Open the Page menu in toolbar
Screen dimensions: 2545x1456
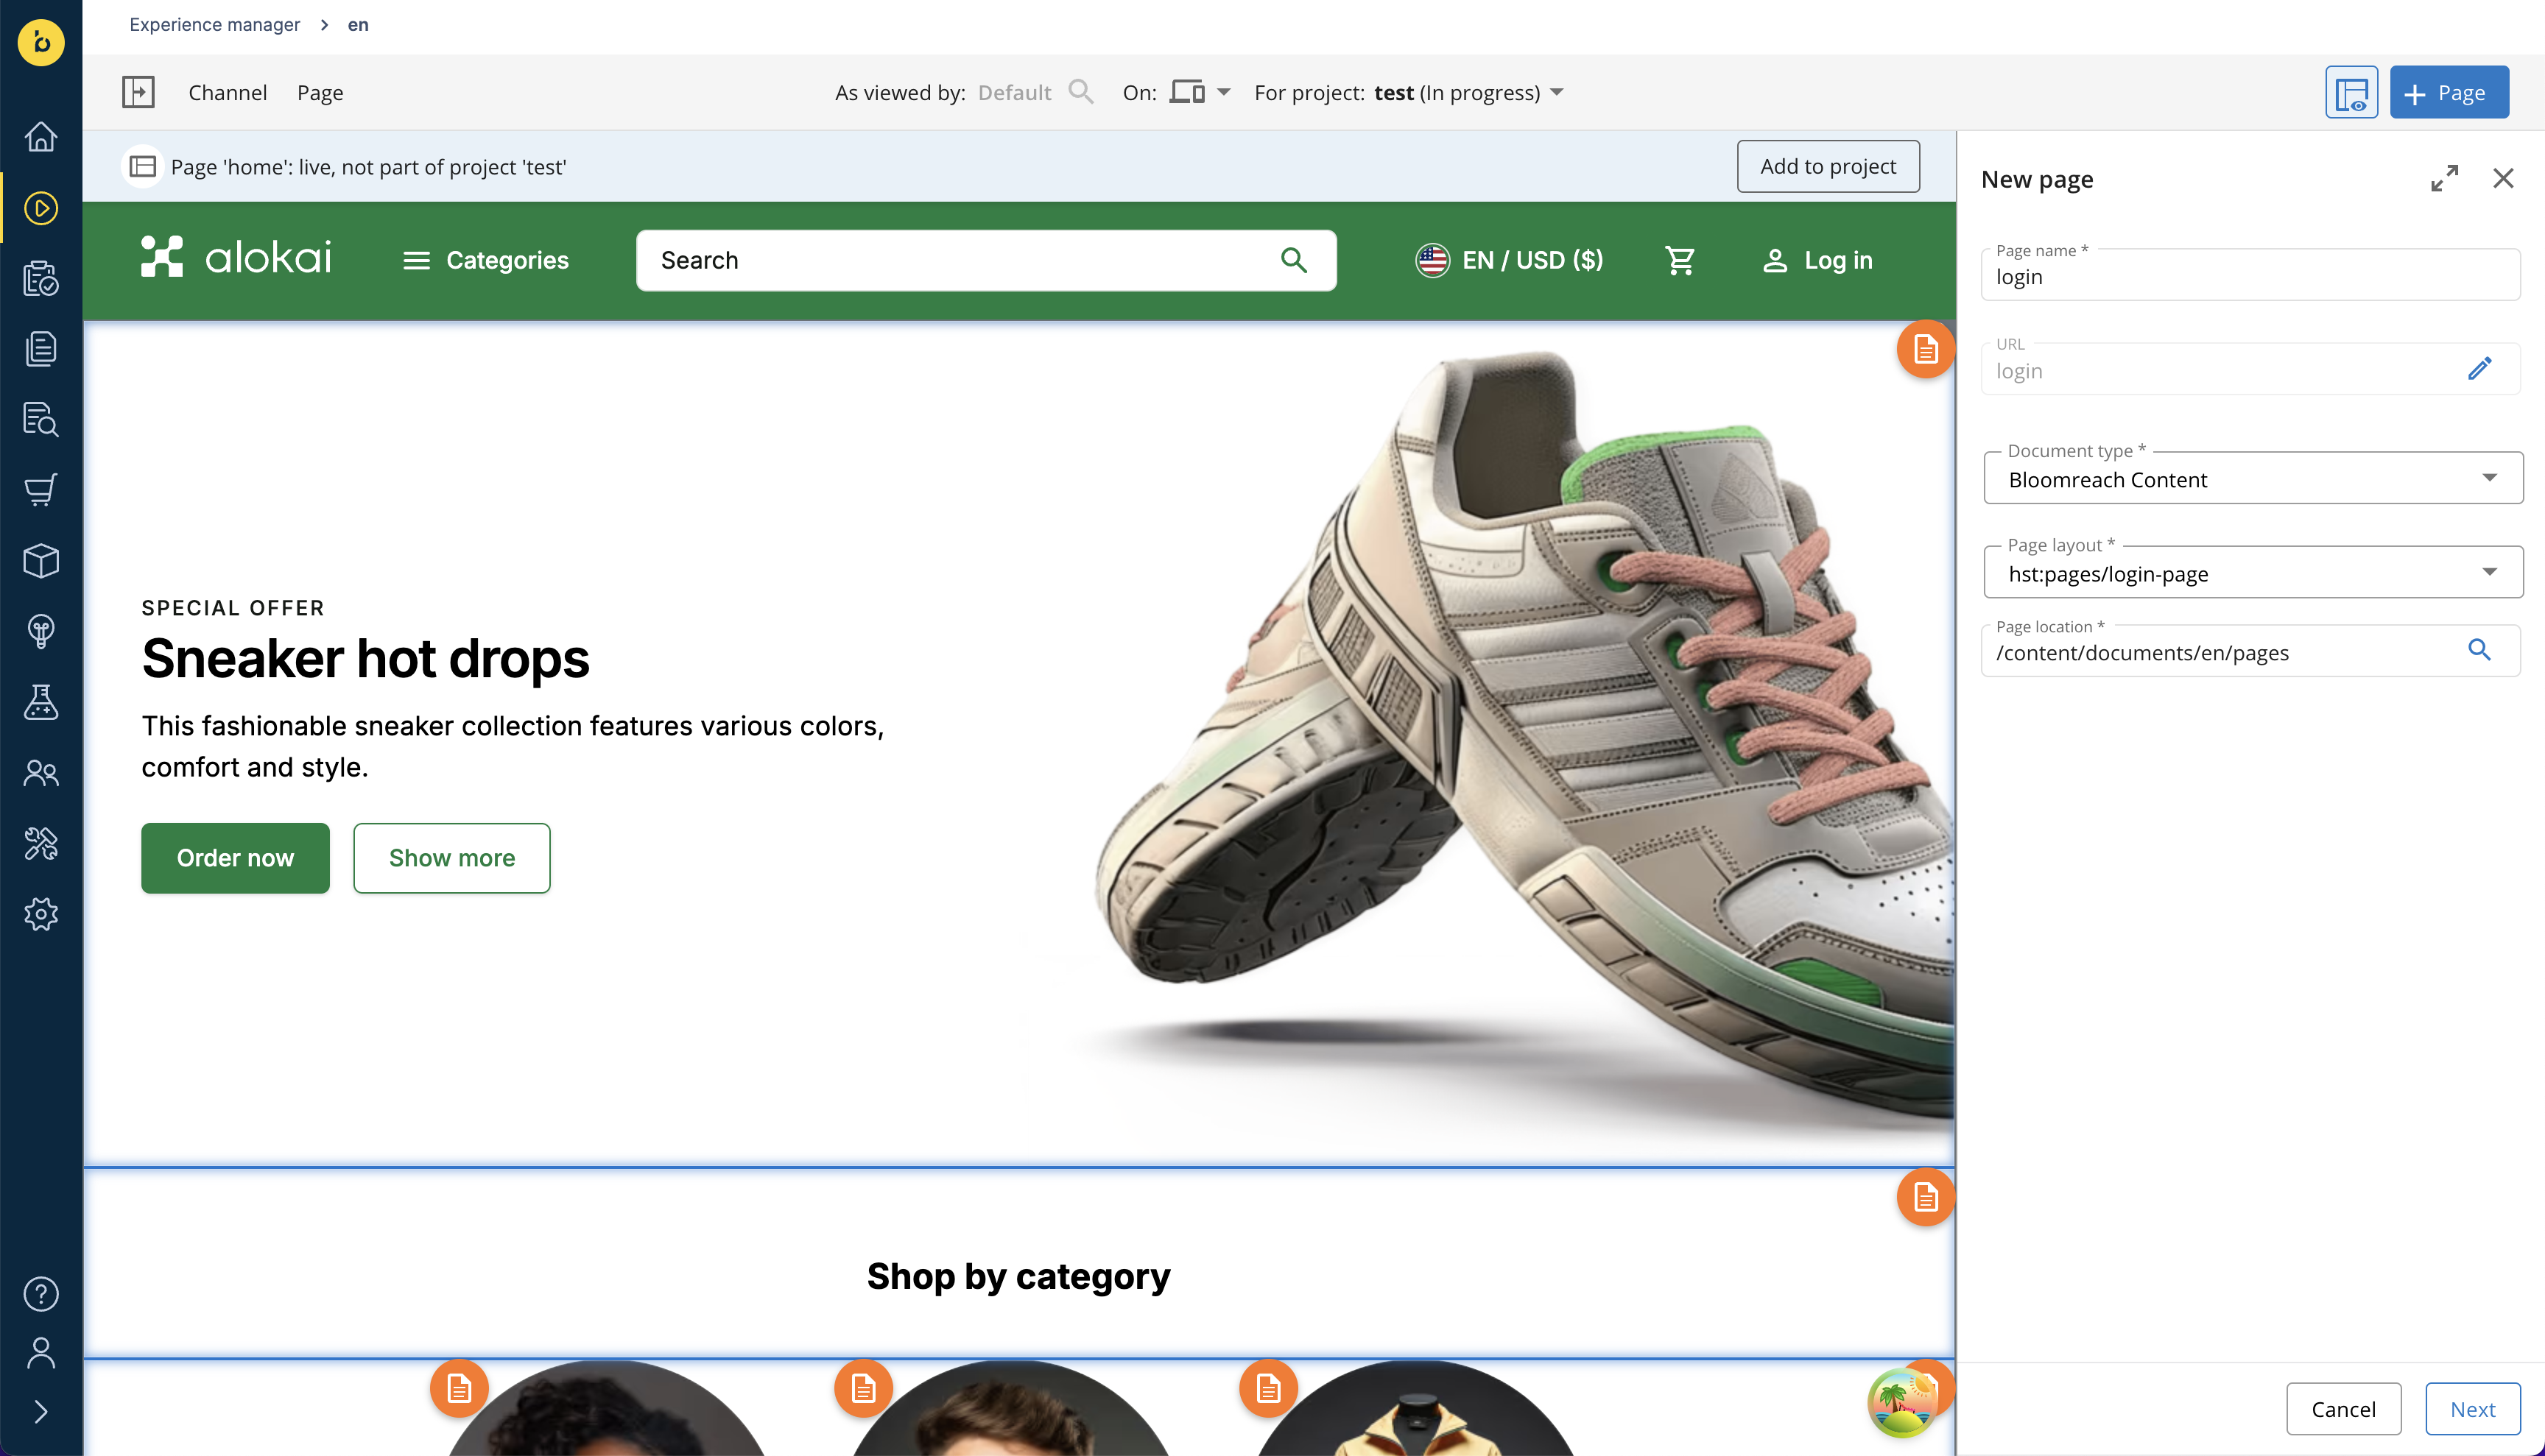click(320, 92)
